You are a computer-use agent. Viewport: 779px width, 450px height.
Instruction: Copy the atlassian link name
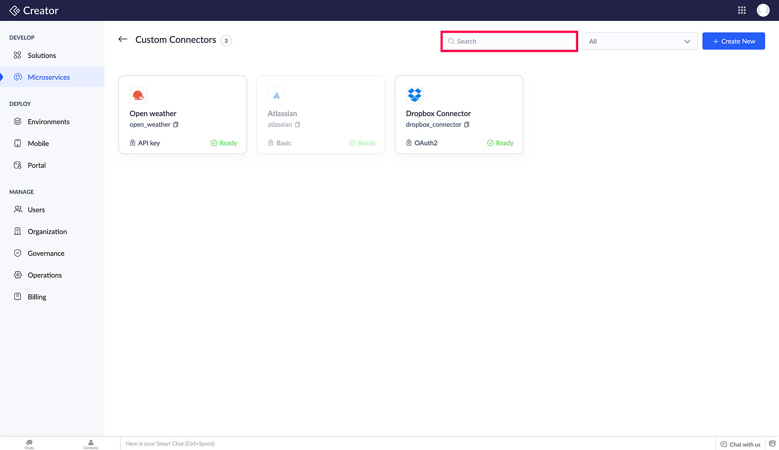tap(298, 125)
